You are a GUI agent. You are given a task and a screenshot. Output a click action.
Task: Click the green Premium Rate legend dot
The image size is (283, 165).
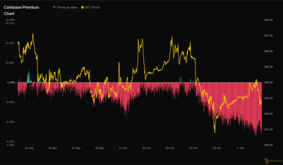(x=54, y=7)
